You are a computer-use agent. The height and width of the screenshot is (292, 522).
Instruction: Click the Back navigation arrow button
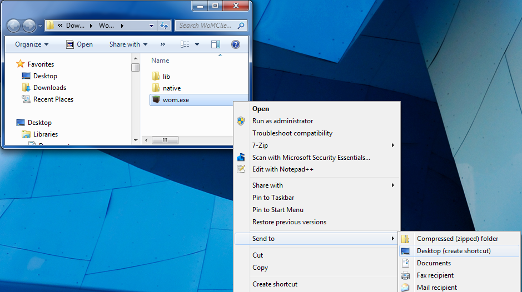[14, 26]
